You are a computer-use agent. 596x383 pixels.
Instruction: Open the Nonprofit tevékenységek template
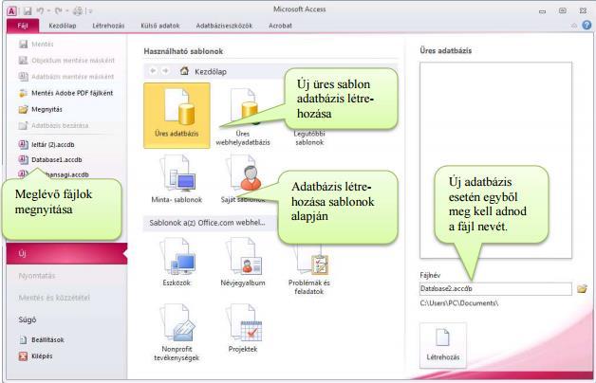point(177,332)
